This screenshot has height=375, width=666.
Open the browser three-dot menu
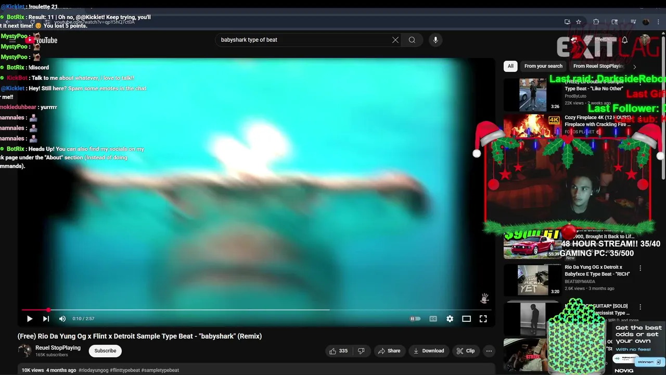pyautogui.click(x=658, y=22)
